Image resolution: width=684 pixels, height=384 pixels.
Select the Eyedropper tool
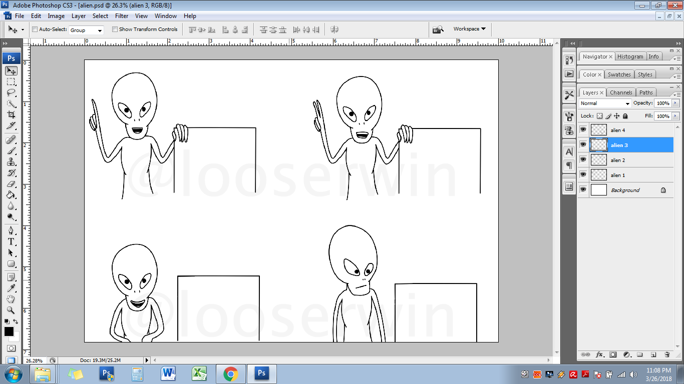11,288
